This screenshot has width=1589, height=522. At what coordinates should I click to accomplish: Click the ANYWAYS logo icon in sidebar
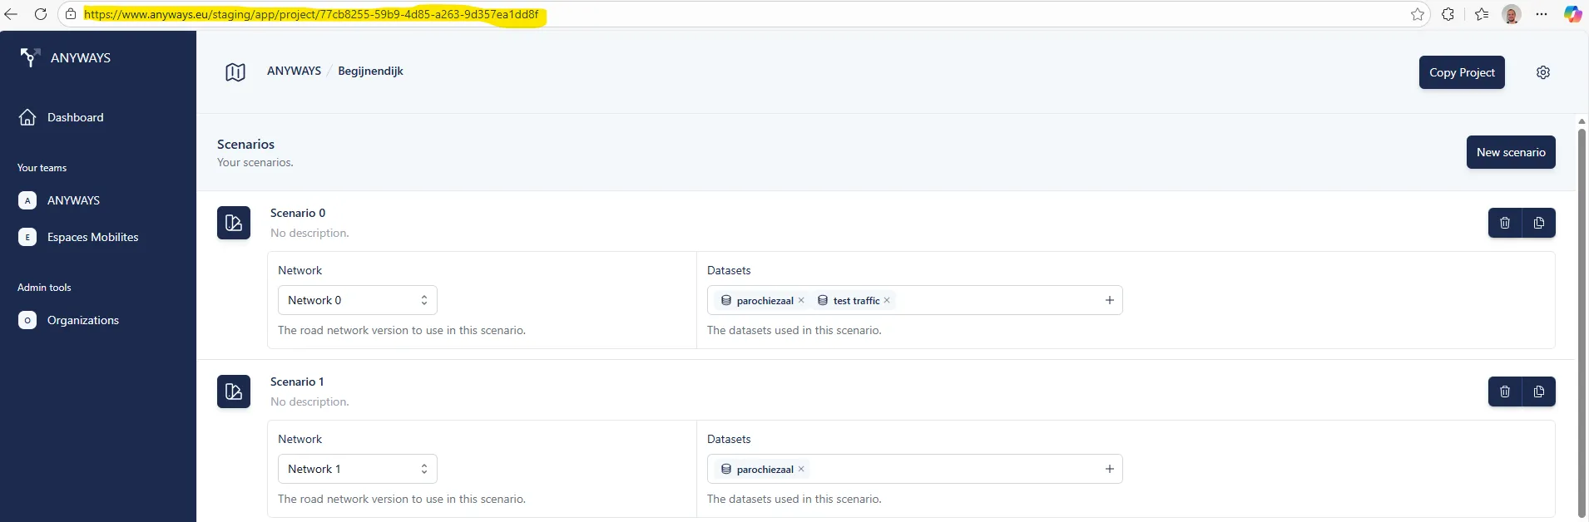point(30,57)
